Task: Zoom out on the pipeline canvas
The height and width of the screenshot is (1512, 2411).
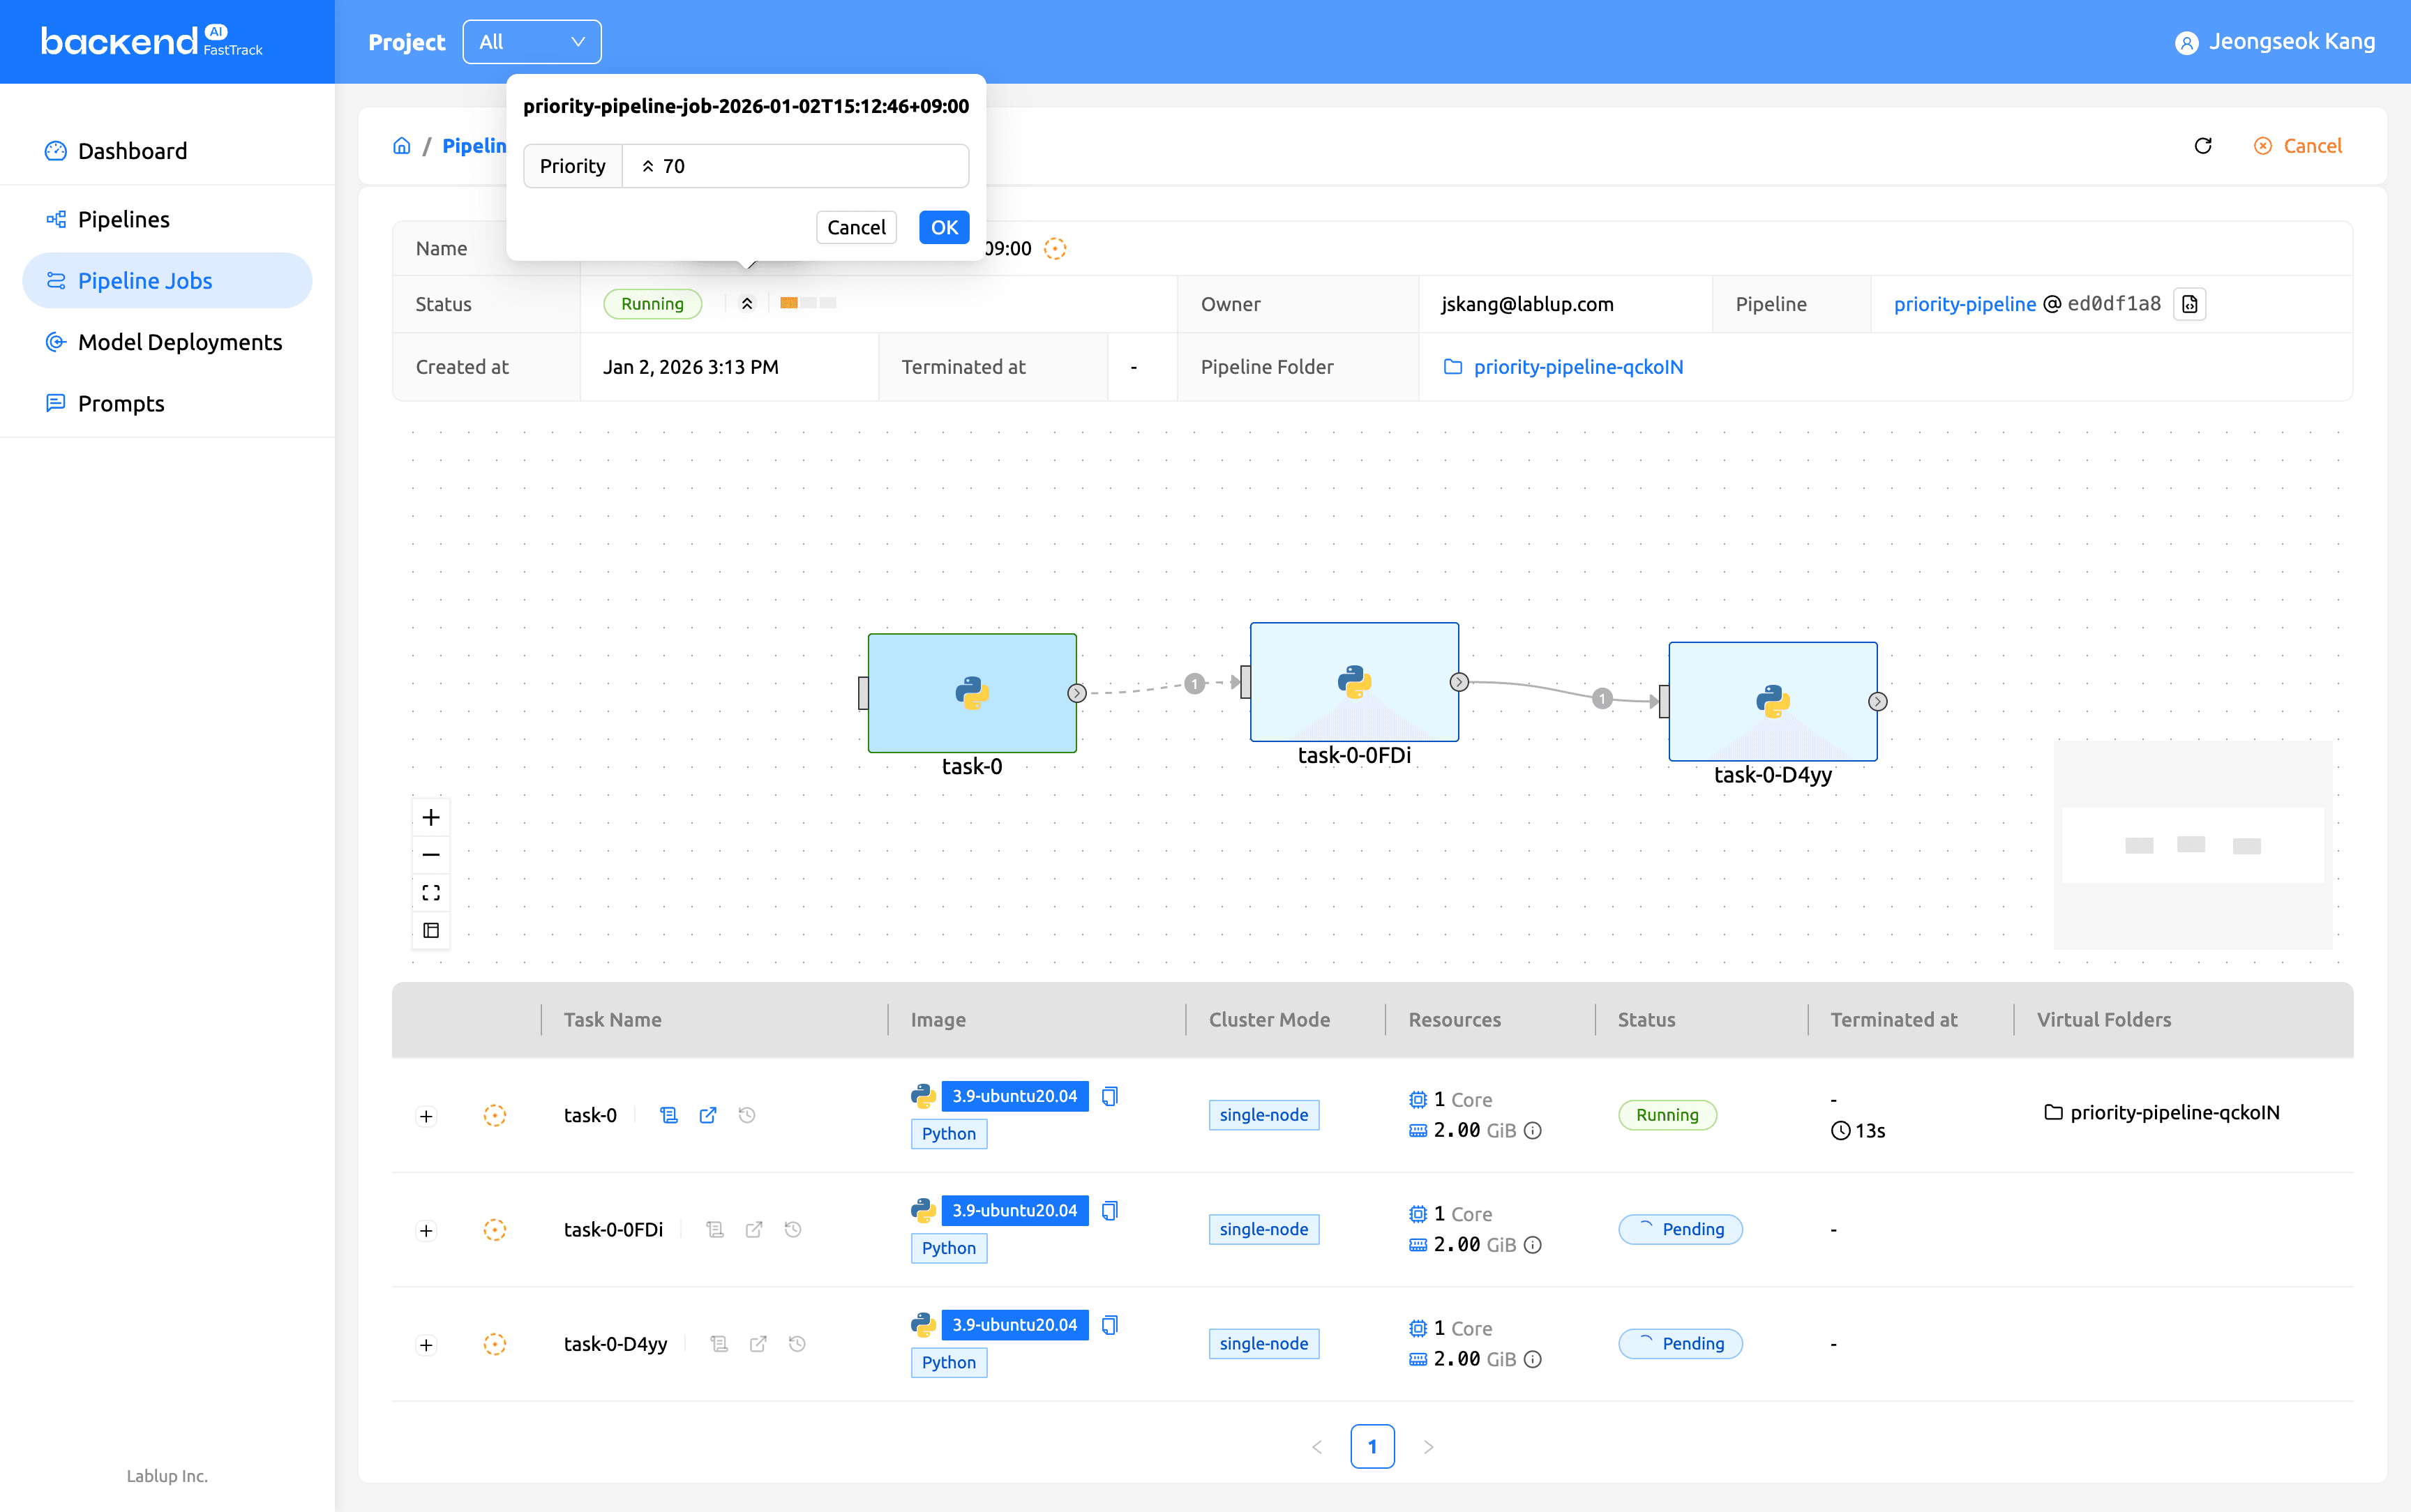Action: [431, 855]
